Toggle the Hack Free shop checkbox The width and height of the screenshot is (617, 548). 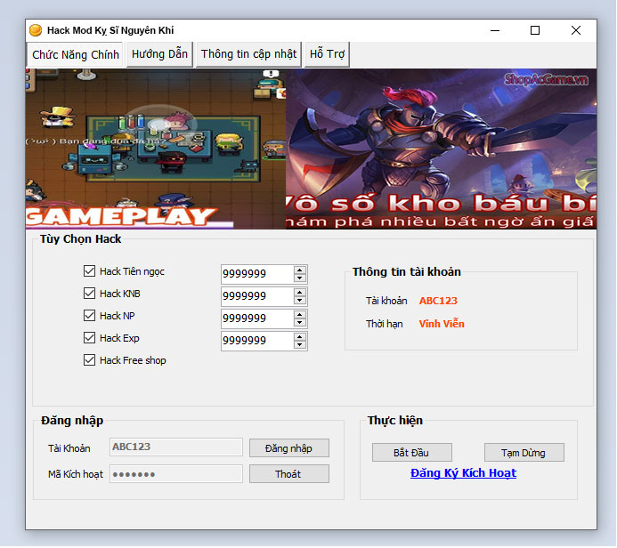pyautogui.click(x=89, y=360)
